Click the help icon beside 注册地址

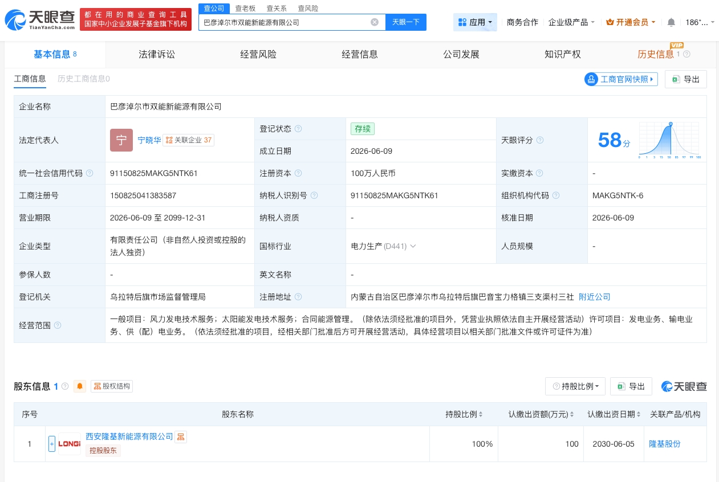click(298, 297)
